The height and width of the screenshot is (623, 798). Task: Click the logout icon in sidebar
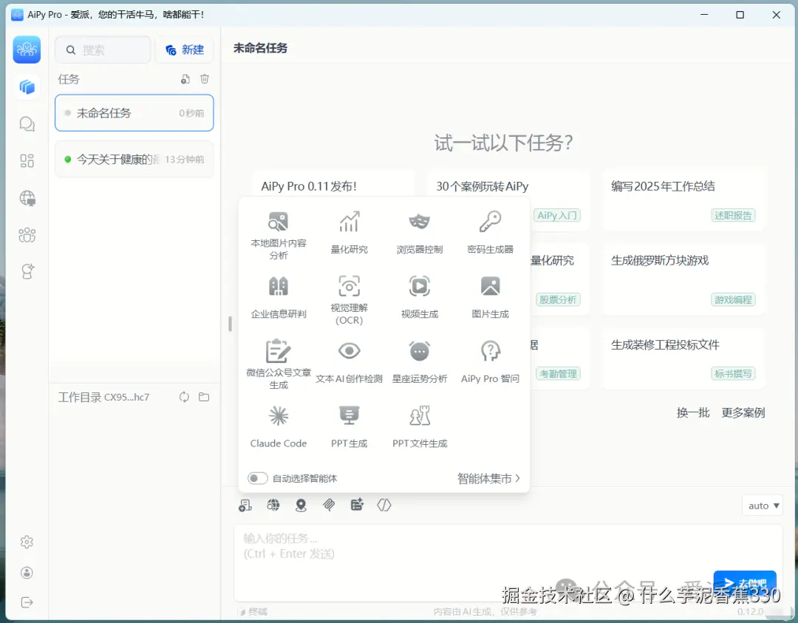tap(27, 602)
